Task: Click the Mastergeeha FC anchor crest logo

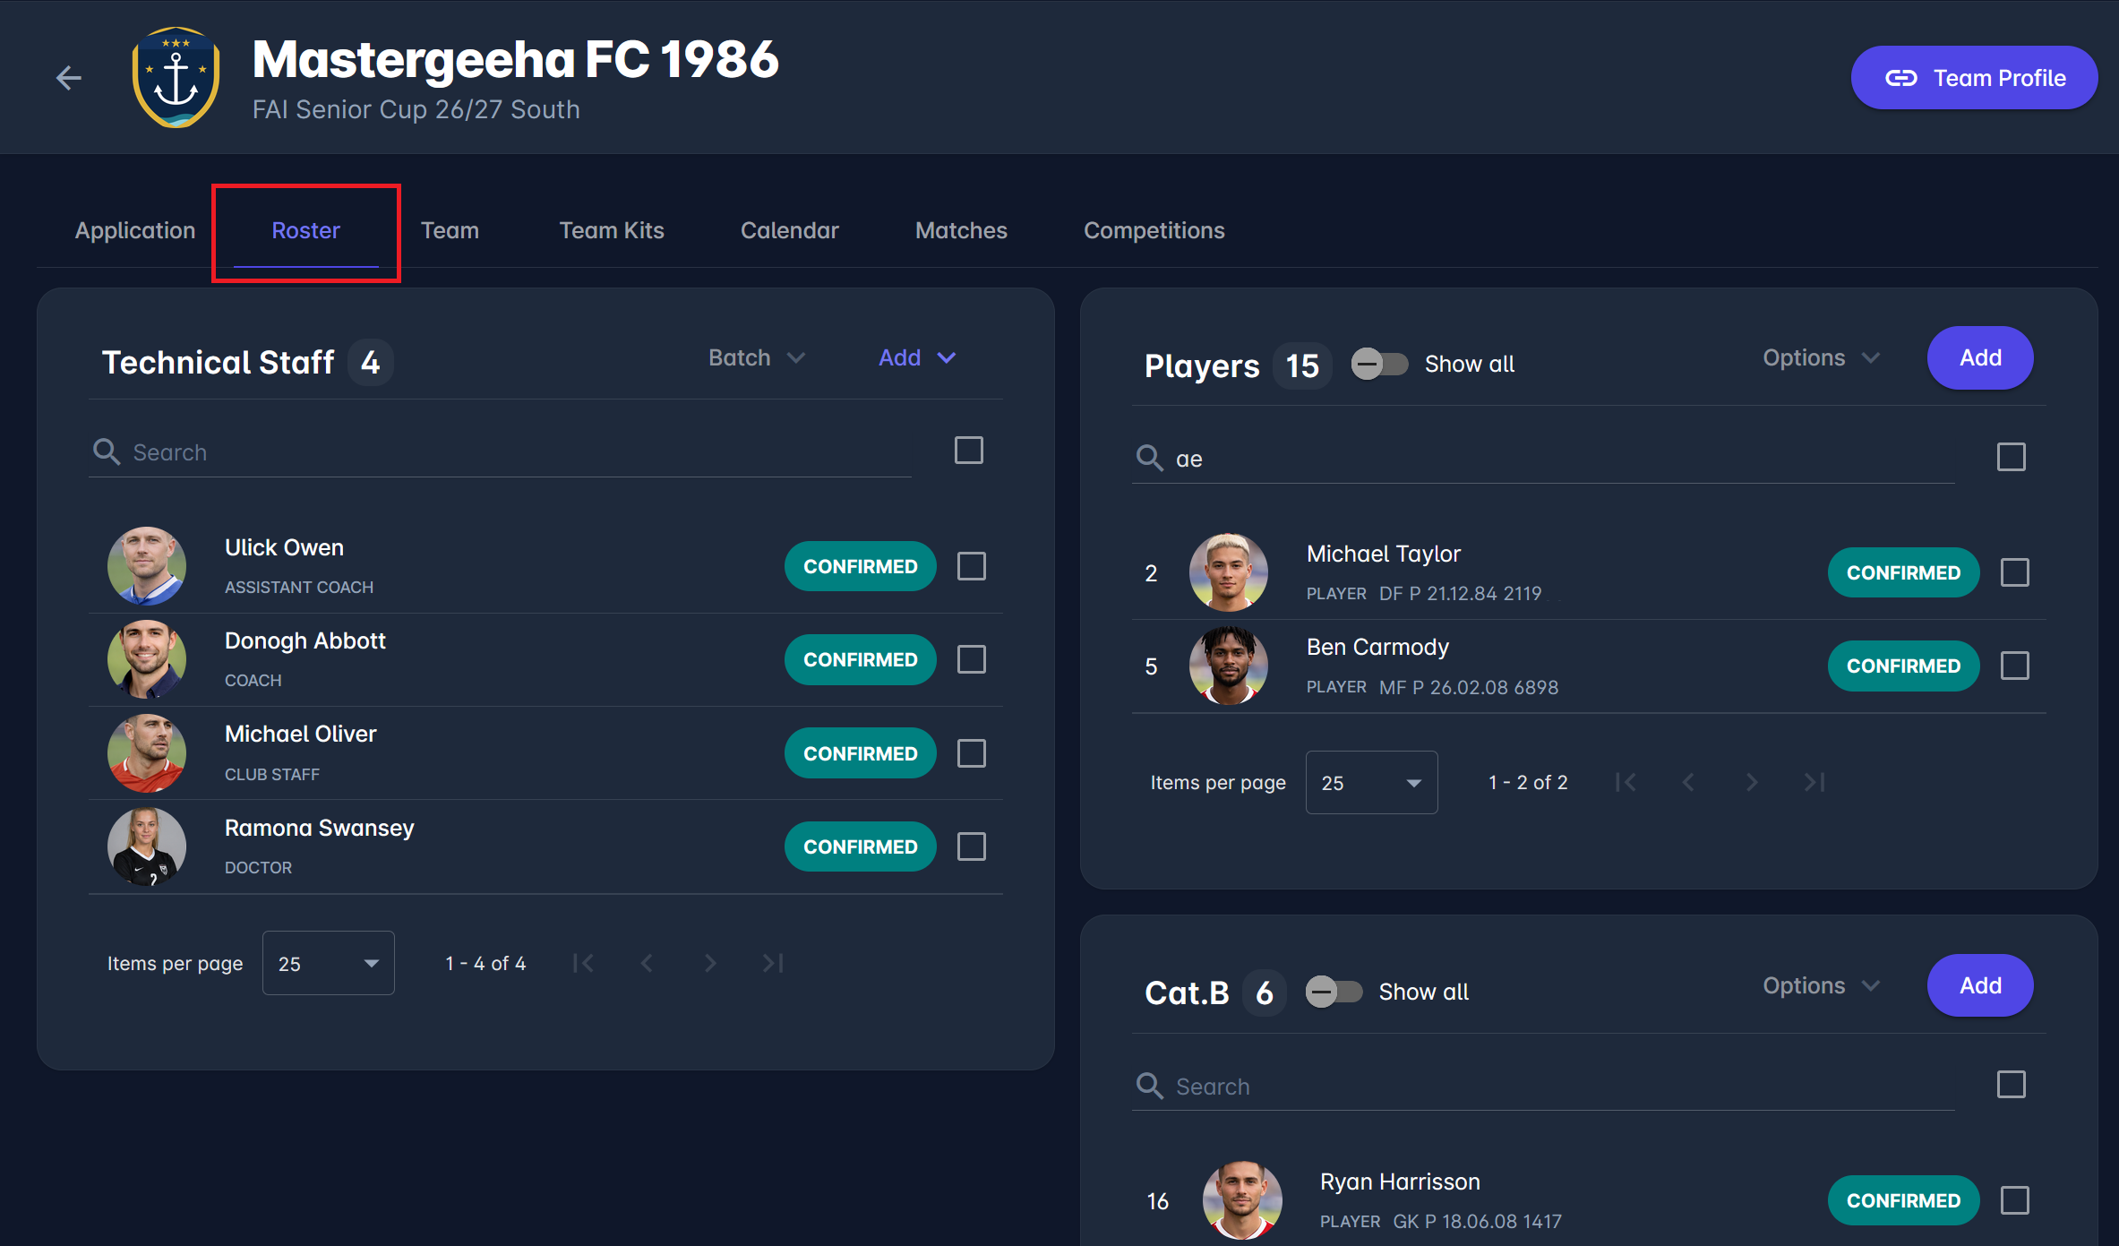Action: [176, 78]
